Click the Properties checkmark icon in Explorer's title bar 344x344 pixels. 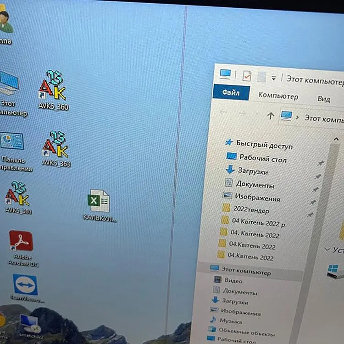[247, 76]
